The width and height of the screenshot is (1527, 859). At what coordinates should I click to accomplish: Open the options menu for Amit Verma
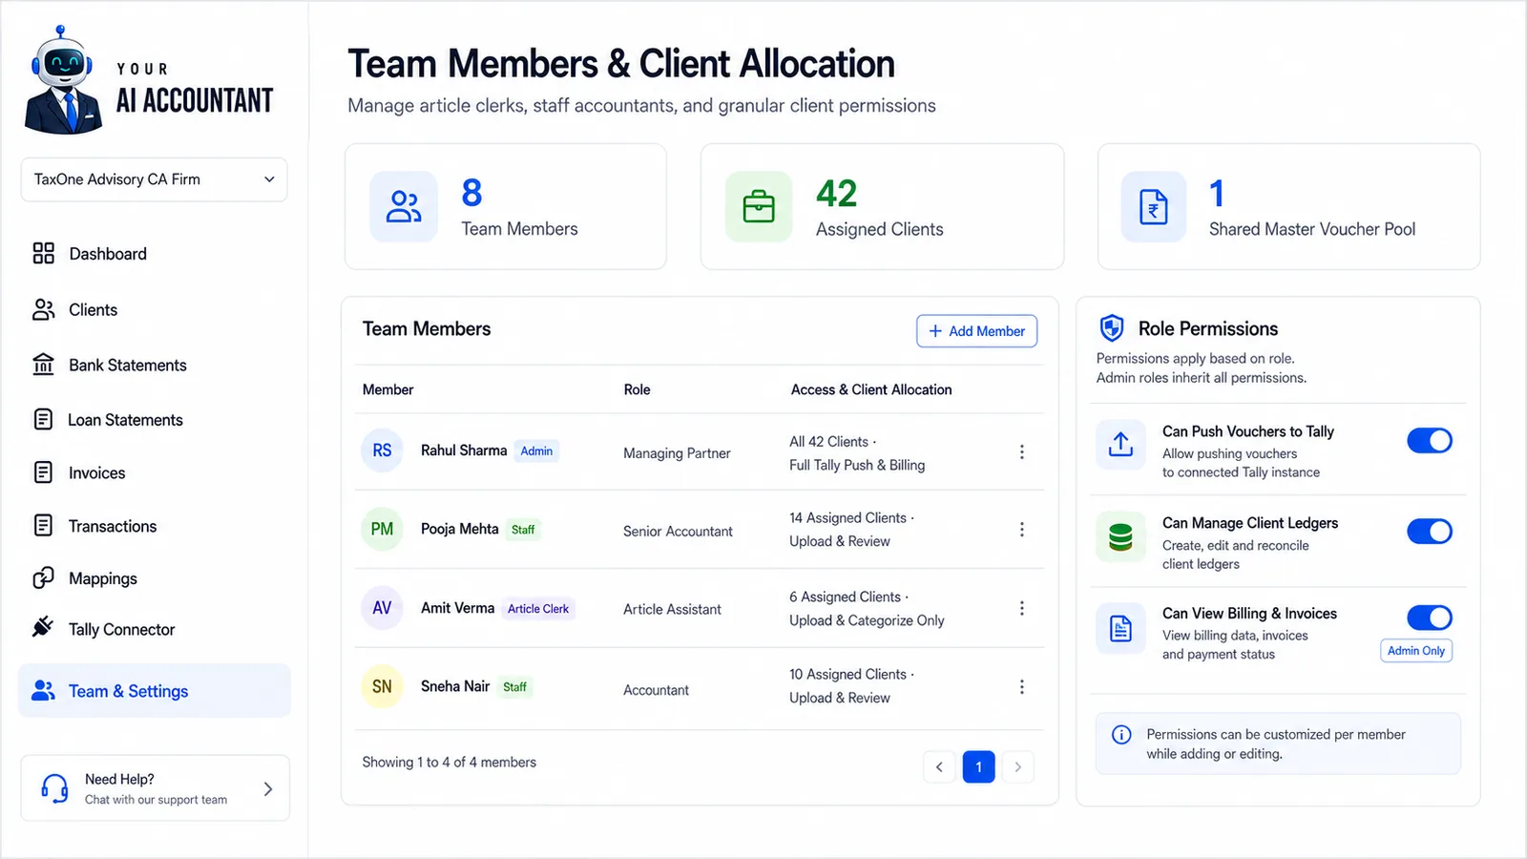(1021, 608)
